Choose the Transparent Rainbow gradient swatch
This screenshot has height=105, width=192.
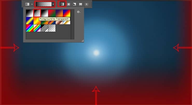point(37,28)
